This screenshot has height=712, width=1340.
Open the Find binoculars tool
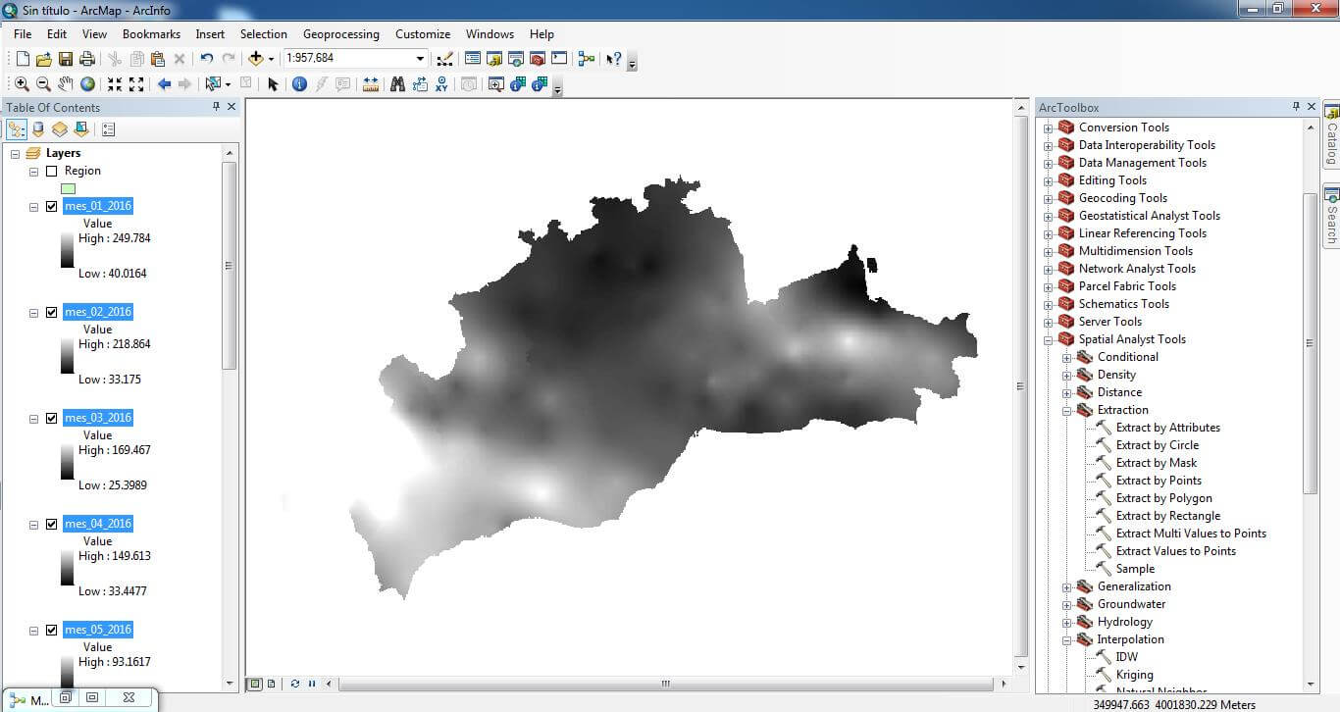coord(397,84)
